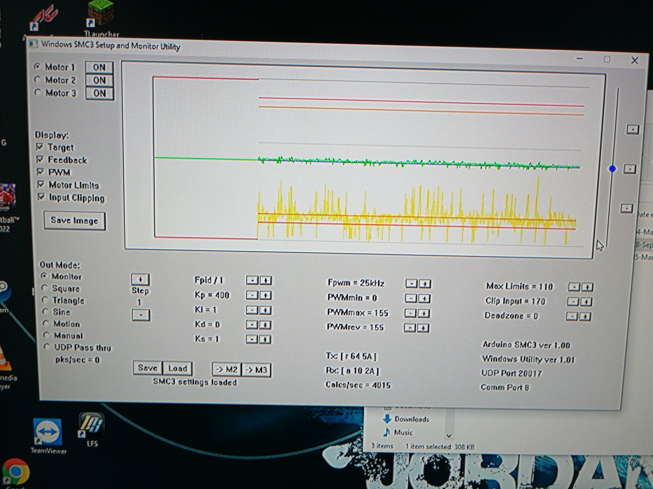Open the TLauncher desktop shortcut

[x=100, y=19]
